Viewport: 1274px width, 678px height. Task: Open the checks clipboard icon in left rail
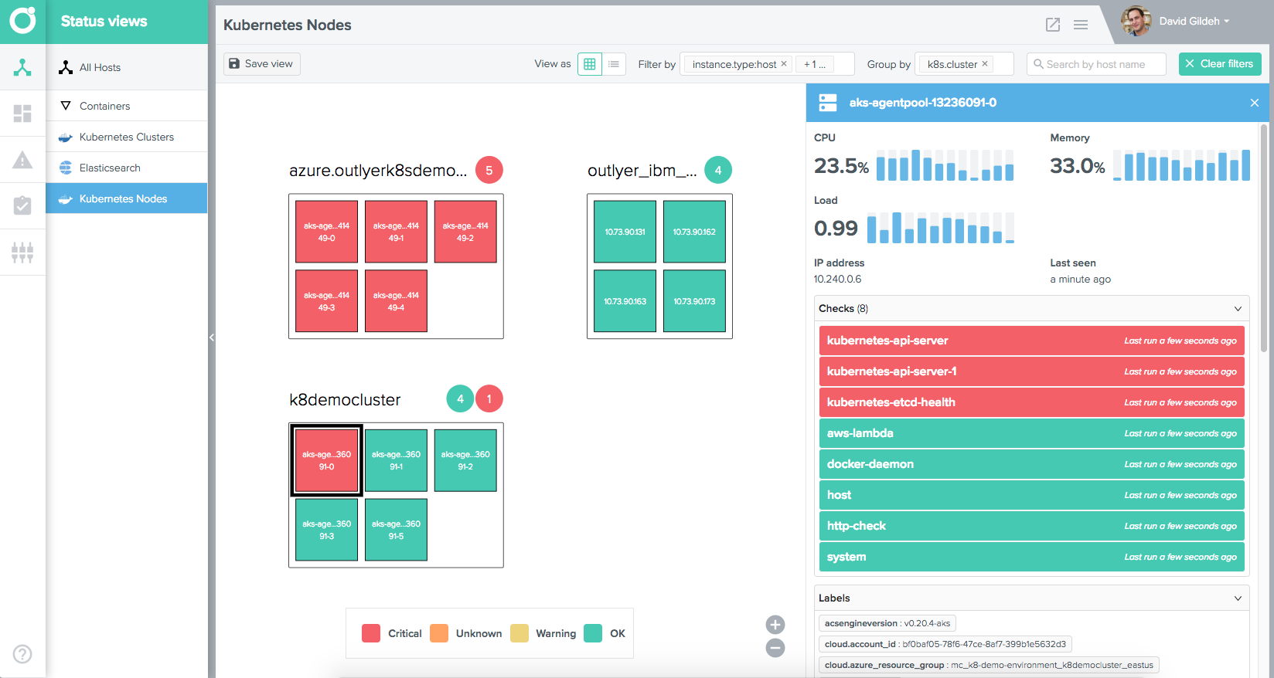coord(22,205)
